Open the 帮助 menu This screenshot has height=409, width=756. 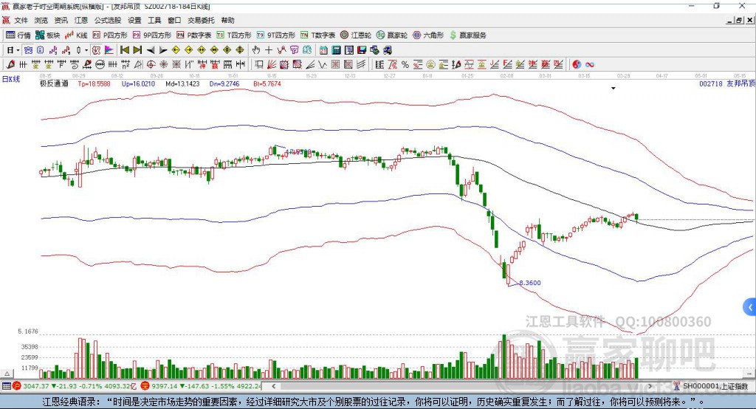click(227, 20)
